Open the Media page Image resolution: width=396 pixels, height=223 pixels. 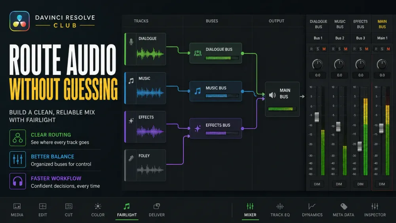pyautogui.click(x=17, y=210)
